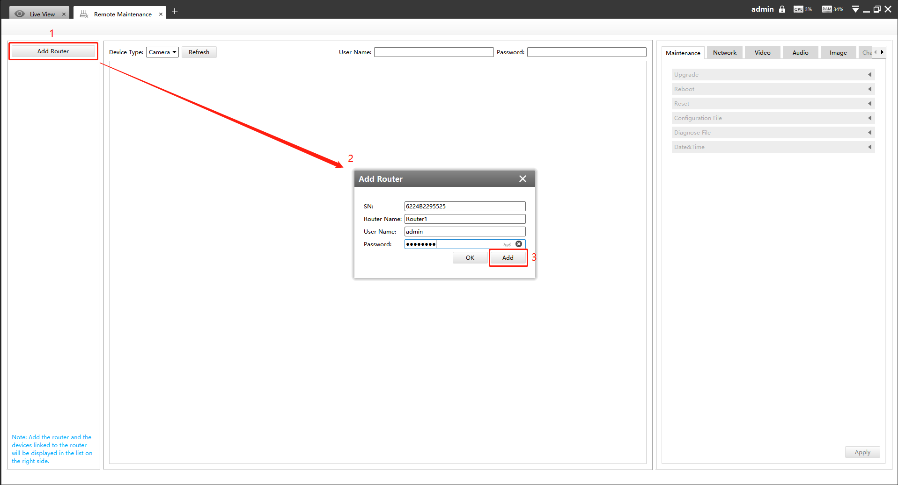Click the Router Name input field
Image resolution: width=898 pixels, height=485 pixels.
[465, 219]
